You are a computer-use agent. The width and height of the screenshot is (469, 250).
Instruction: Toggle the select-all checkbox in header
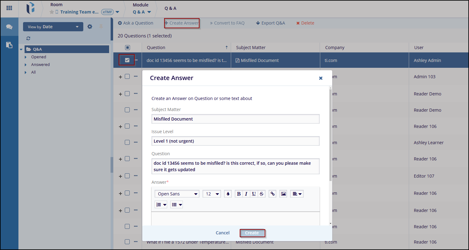(x=128, y=48)
